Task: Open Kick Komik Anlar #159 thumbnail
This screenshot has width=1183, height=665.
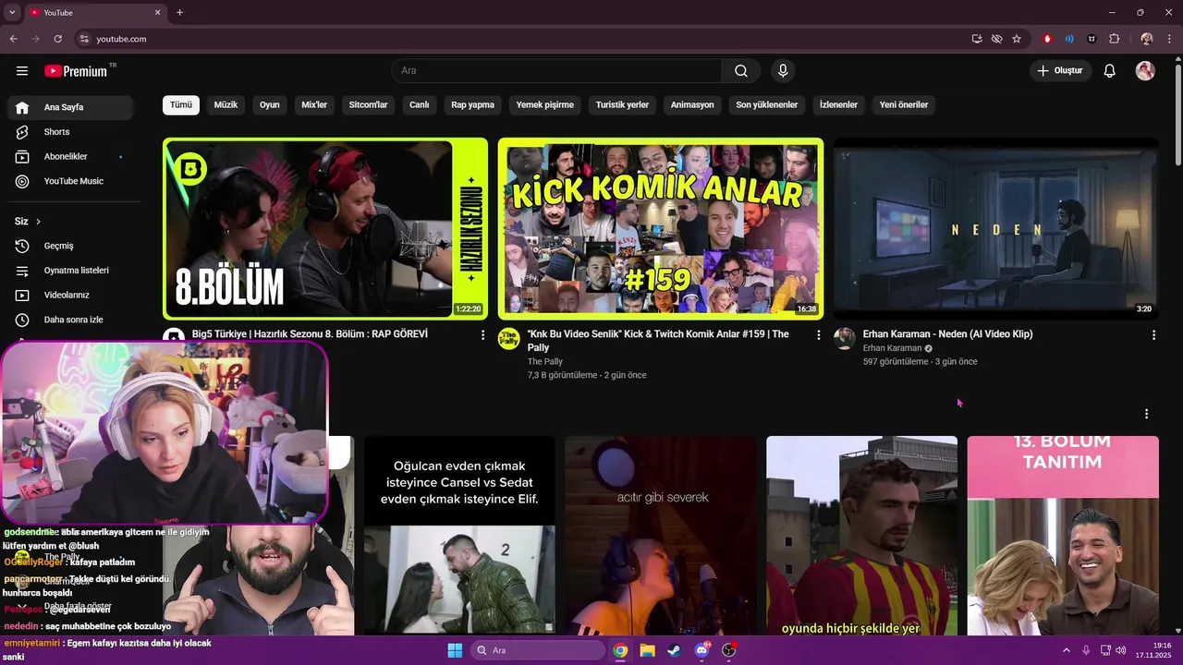Action: tap(661, 228)
